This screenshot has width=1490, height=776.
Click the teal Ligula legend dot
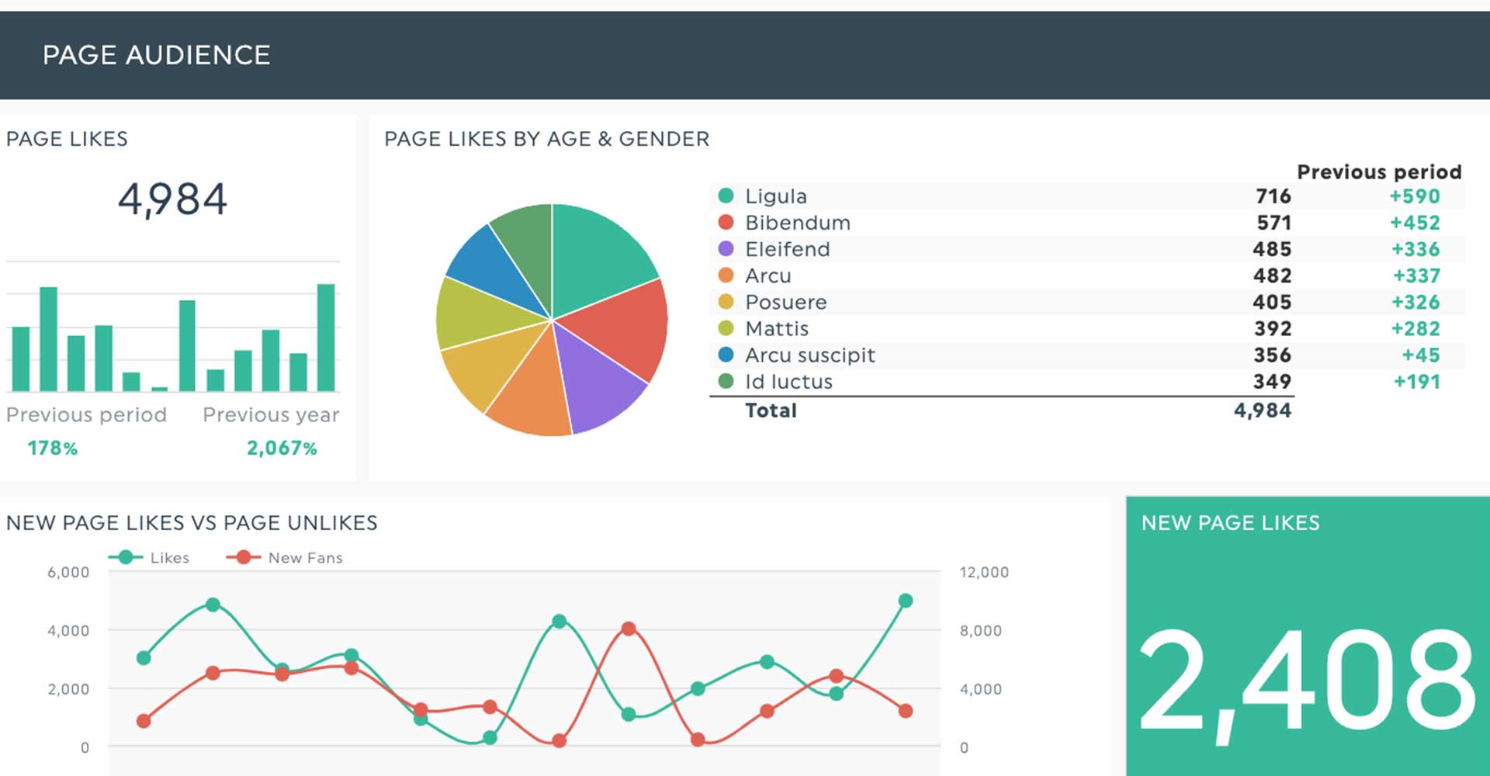(726, 196)
